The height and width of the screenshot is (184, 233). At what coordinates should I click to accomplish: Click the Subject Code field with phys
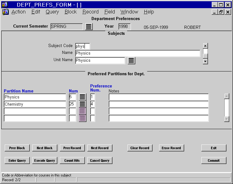point(82,46)
